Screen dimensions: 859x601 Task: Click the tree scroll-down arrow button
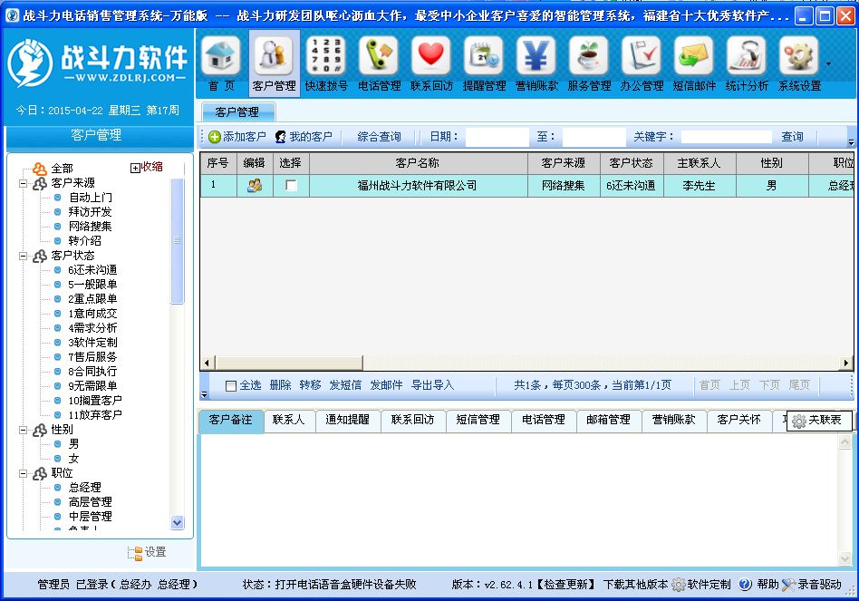pyautogui.click(x=177, y=523)
